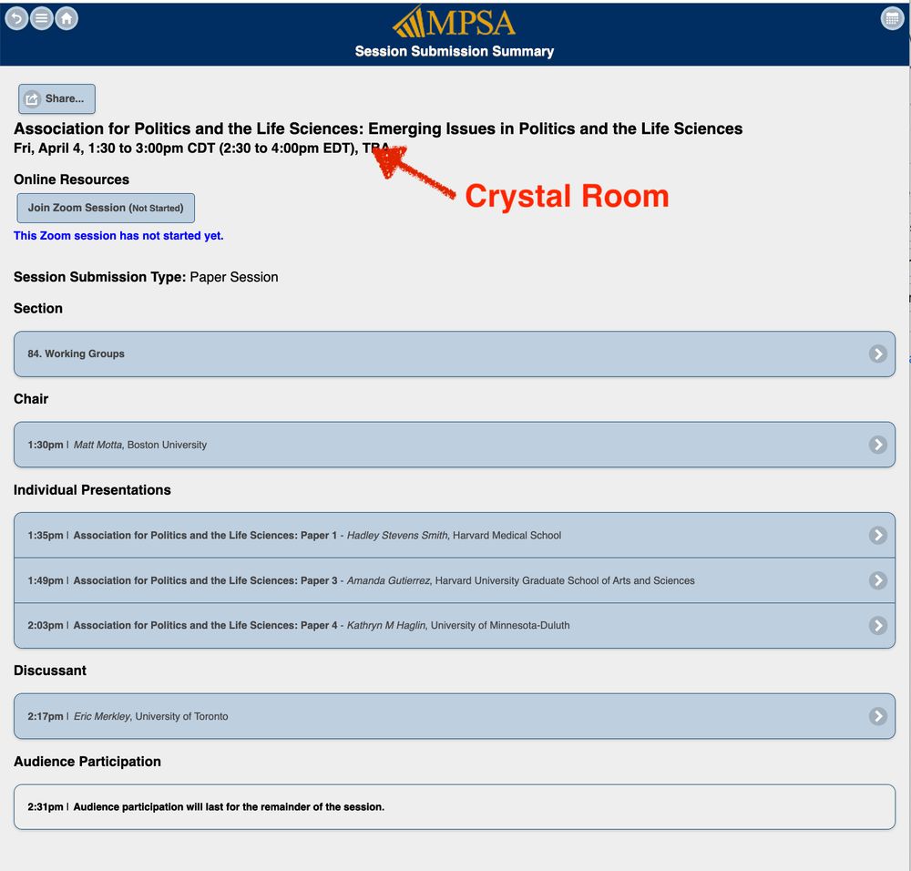
Task: Click Join Zoom Session button
Action: (x=106, y=208)
